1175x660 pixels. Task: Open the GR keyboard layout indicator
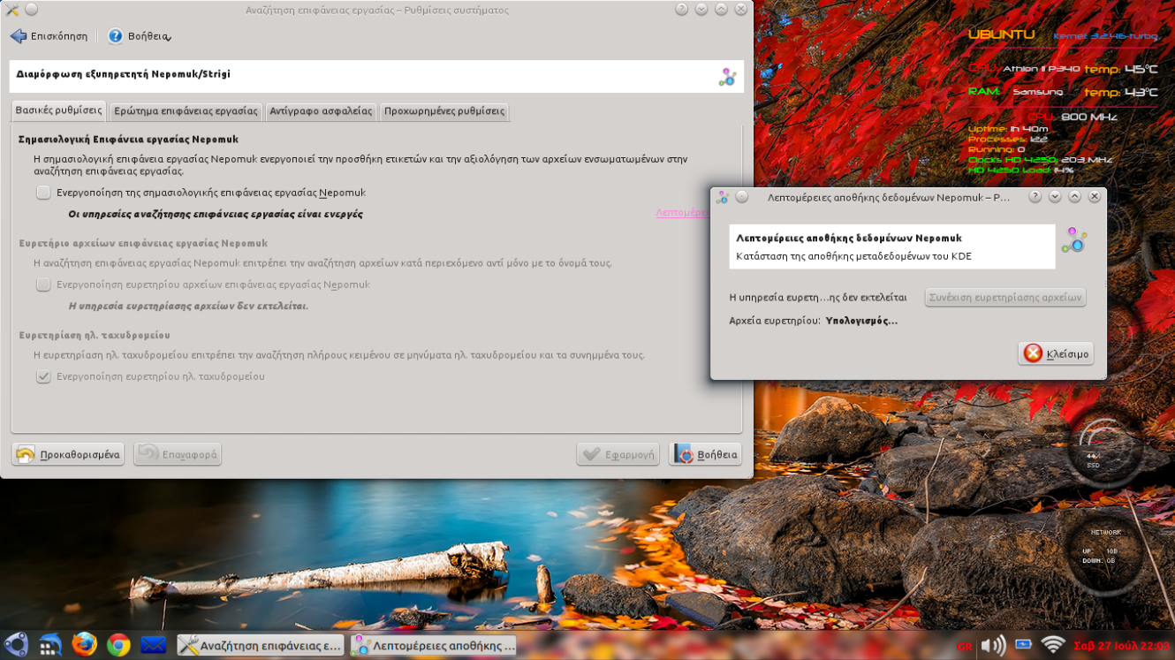(964, 646)
